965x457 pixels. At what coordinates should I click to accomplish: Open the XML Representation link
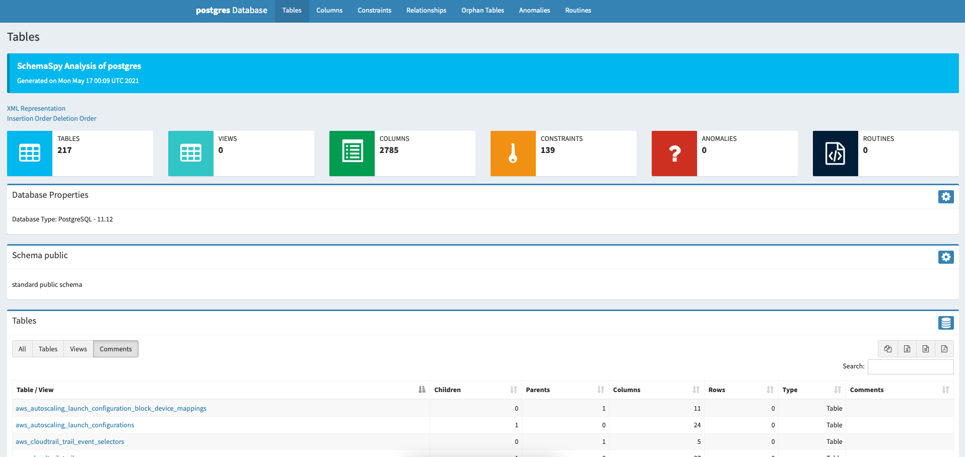(x=36, y=108)
